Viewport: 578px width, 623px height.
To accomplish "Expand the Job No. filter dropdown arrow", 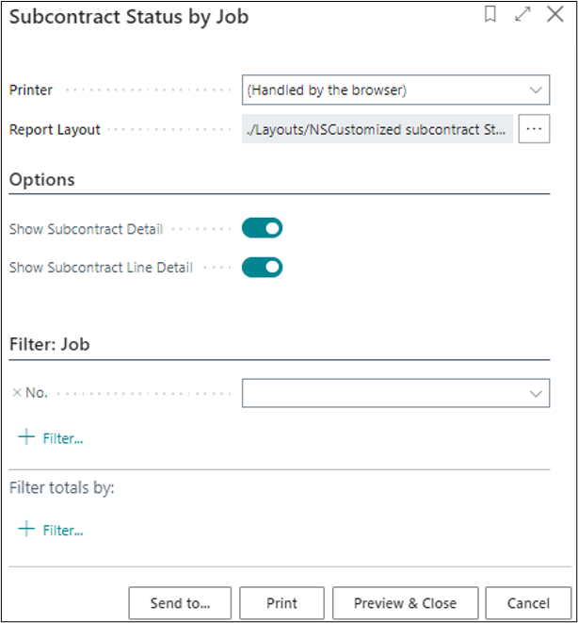I will [x=536, y=393].
